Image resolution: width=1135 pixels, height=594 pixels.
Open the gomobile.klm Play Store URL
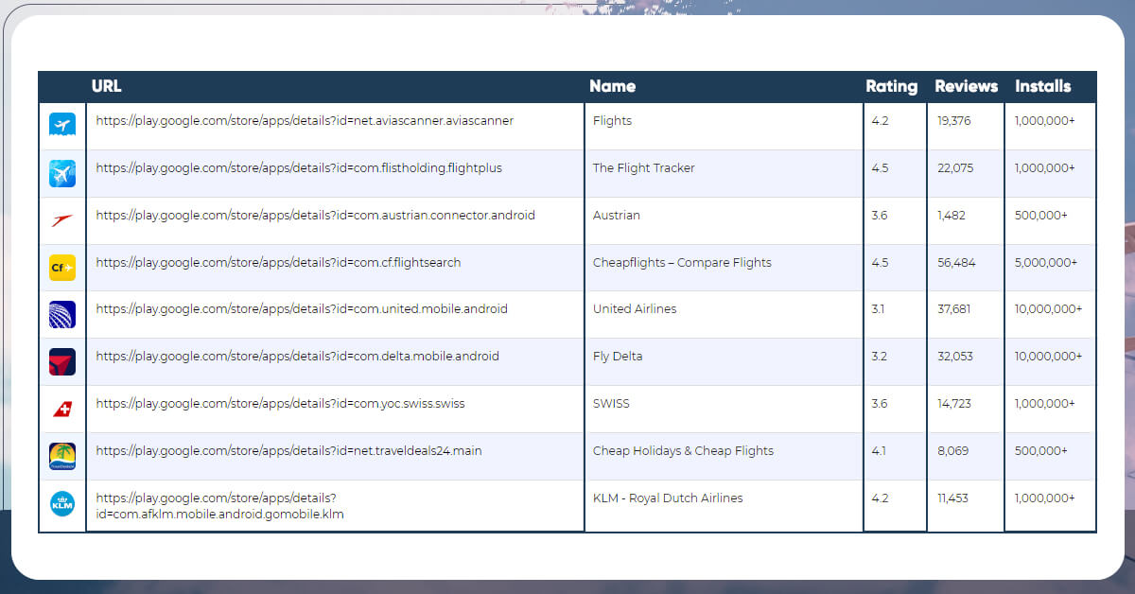(219, 506)
